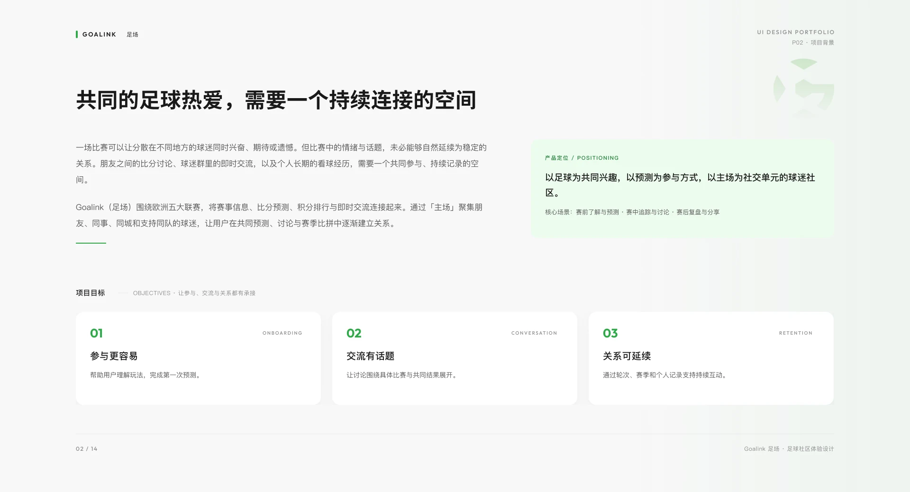
Task: Click the 项目目标 section heading
Action: click(91, 293)
